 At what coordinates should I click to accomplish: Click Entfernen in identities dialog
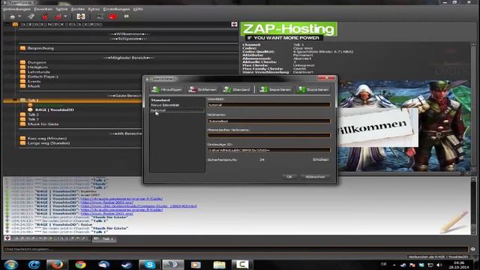click(202, 89)
